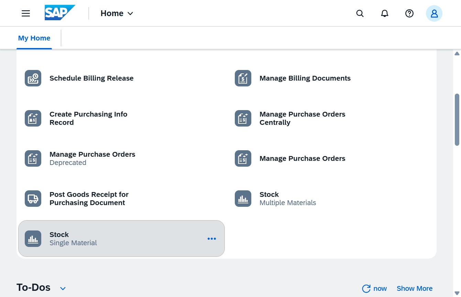
Task: Open Schedule Billing Release app
Action: (x=91, y=78)
